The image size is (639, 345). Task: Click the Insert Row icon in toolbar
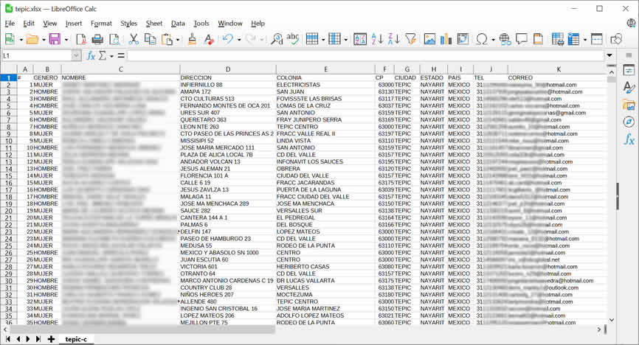point(312,39)
